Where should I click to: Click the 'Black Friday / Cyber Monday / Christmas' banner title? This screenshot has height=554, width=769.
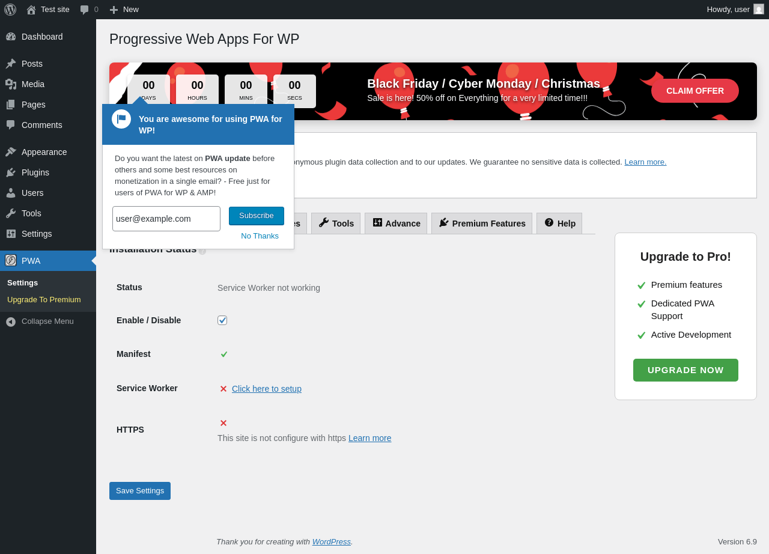484,84
